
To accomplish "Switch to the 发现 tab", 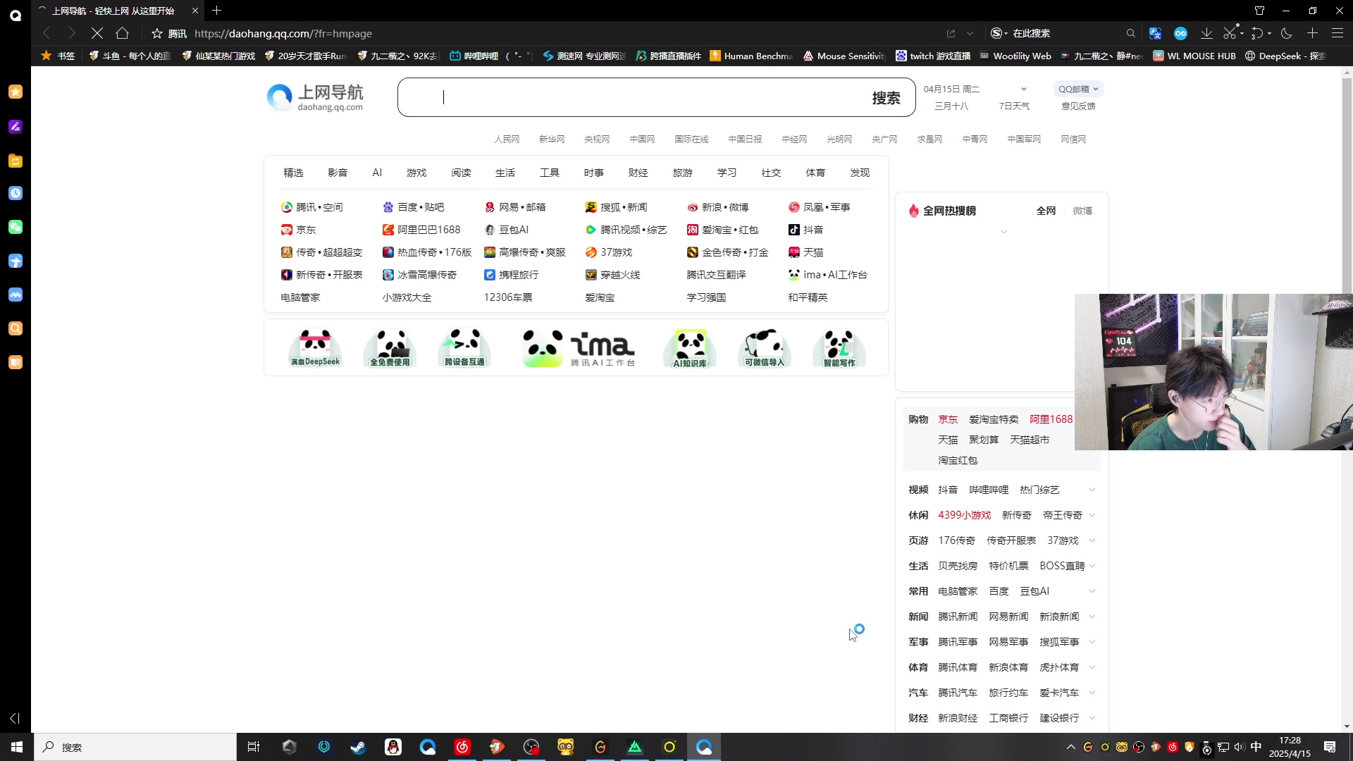I will point(860,173).
